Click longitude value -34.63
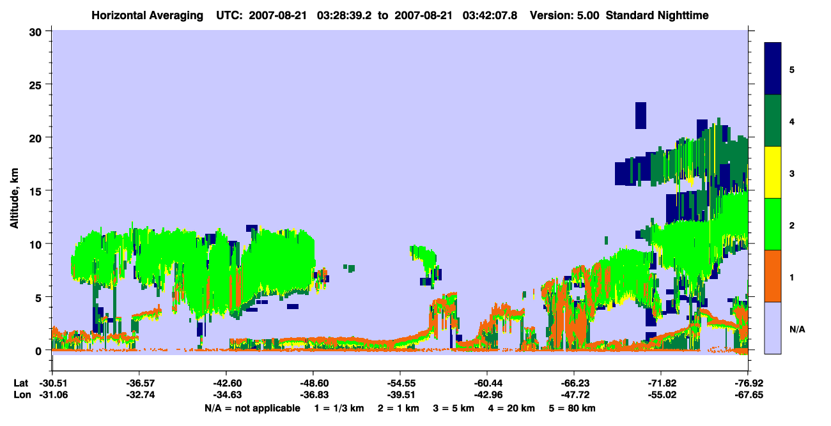The image size is (831, 426). (226, 395)
